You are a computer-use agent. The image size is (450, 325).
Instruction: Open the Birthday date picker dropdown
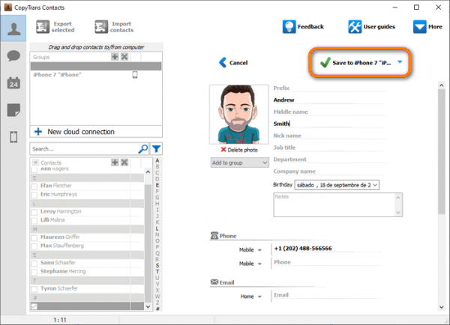(x=375, y=184)
